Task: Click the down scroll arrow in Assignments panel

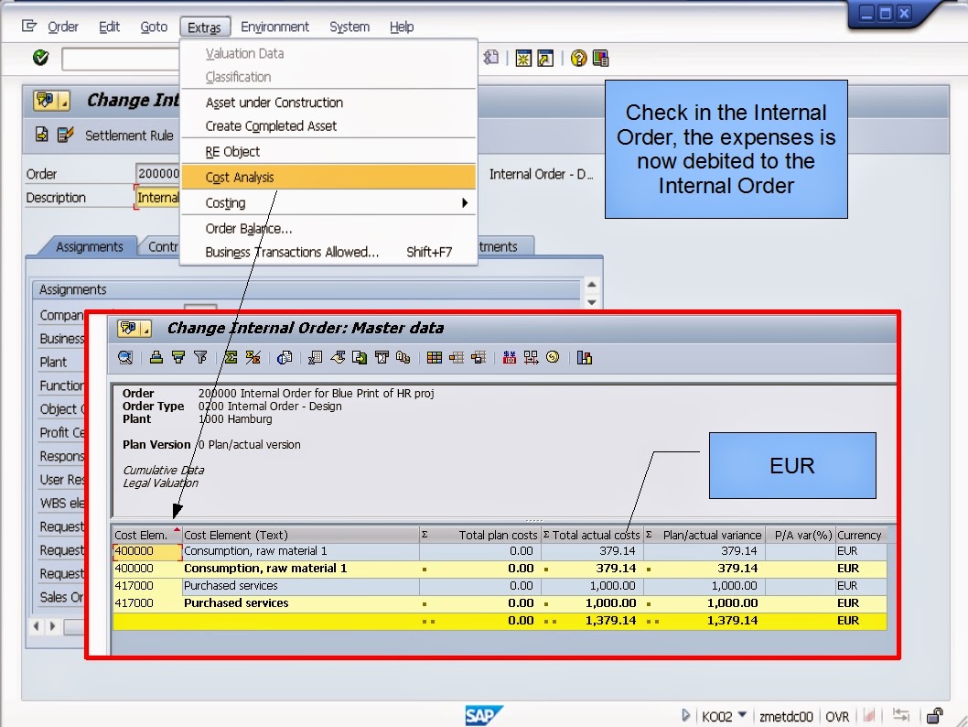Action: [591, 302]
